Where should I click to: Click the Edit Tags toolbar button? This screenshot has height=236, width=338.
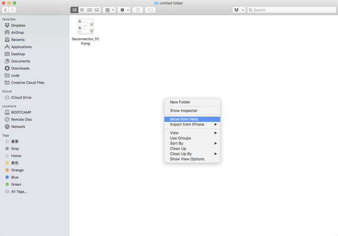click(x=150, y=10)
